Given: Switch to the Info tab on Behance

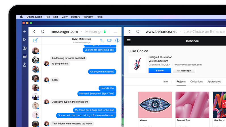Looking at the screenshot, I should (x=166, y=81).
